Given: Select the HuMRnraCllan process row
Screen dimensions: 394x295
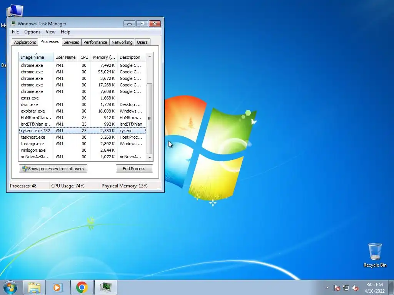Looking at the screenshot, I should pos(82,118).
